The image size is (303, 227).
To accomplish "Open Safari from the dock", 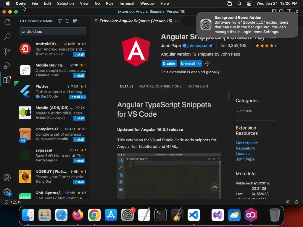I will click(x=61, y=215).
